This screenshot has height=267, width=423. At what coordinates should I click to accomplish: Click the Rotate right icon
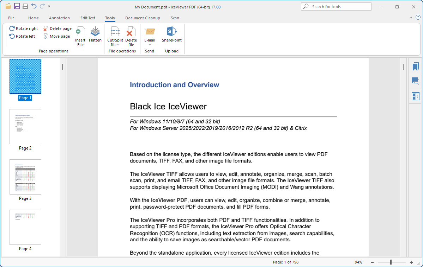point(12,28)
